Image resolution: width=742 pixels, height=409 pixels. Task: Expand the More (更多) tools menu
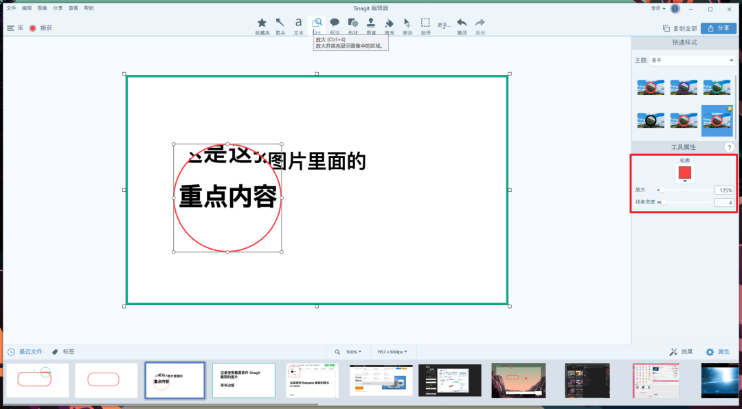(x=443, y=26)
